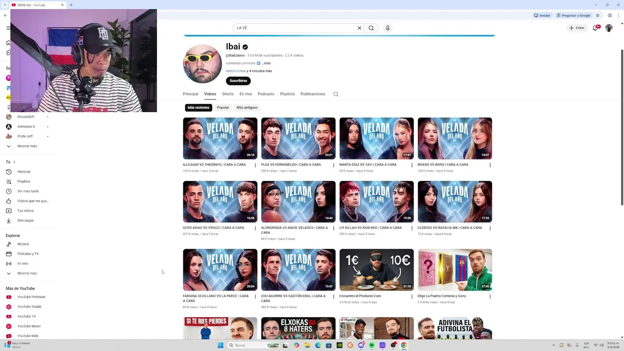Screen dimensions: 624x351
Task: Open Videos que me gustan
Action: pyautogui.click(x=33, y=201)
